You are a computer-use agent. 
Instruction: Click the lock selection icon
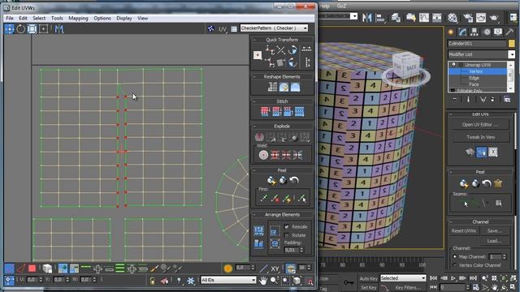pyautogui.click(x=152, y=281)
